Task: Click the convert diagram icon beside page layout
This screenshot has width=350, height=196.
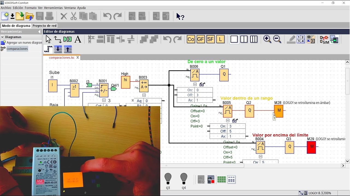Action: [x=311, y=39]
